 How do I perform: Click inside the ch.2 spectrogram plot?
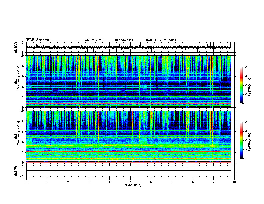point(129,137)
